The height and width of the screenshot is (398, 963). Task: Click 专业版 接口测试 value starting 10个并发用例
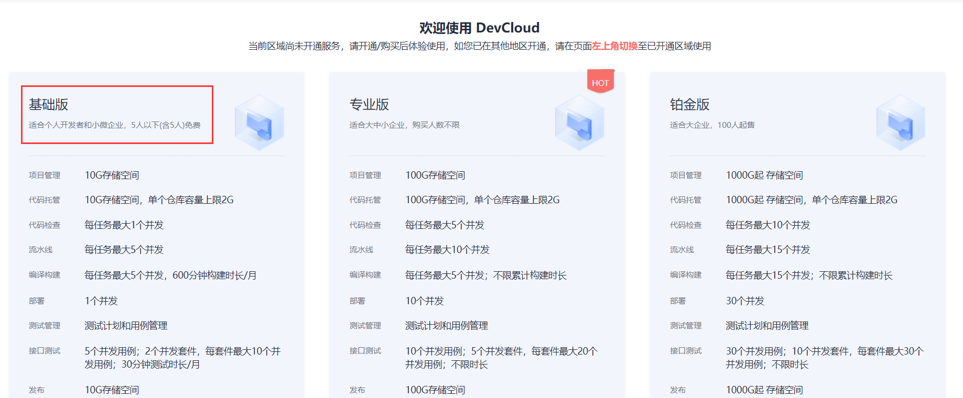pos(502,358)
